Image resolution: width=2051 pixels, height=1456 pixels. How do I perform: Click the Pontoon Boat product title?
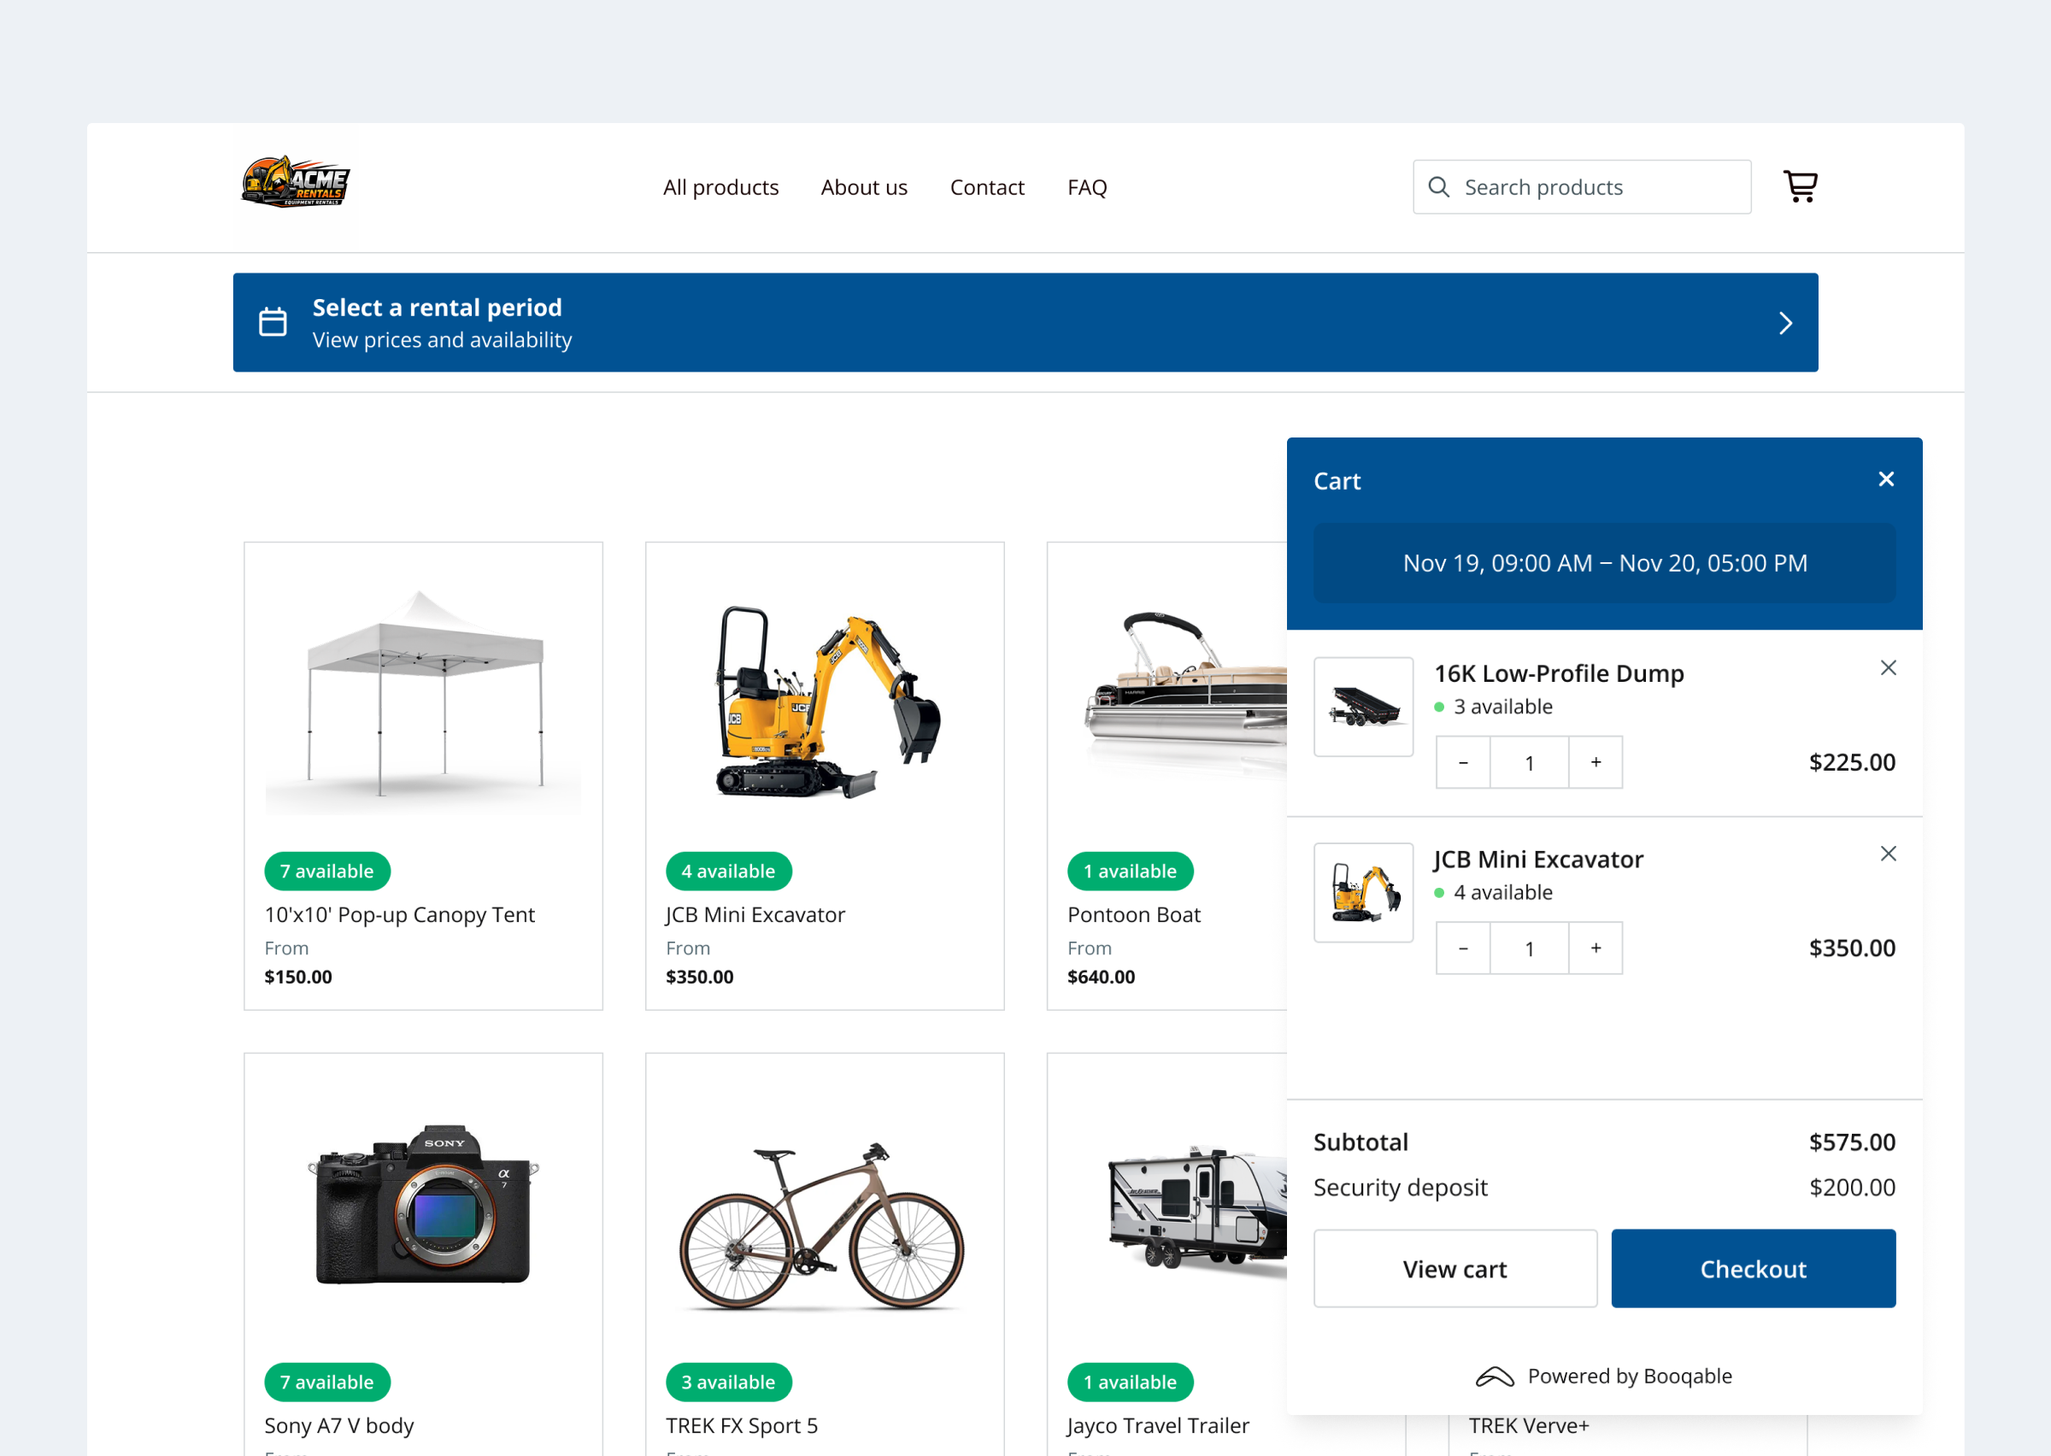coord(1133,914)
